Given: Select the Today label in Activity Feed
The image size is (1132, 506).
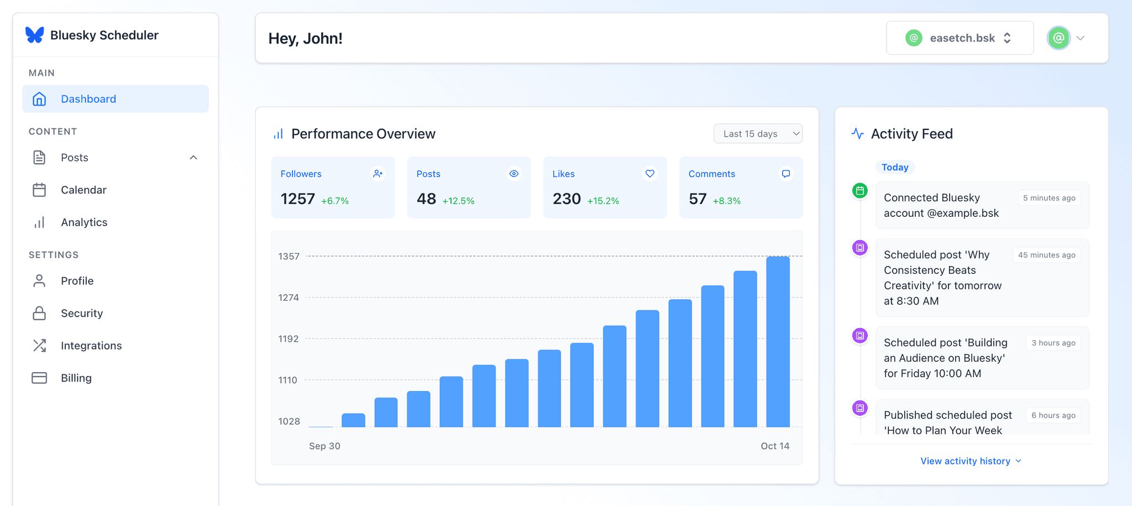Looking at the screenshot, I should (895, 168).
